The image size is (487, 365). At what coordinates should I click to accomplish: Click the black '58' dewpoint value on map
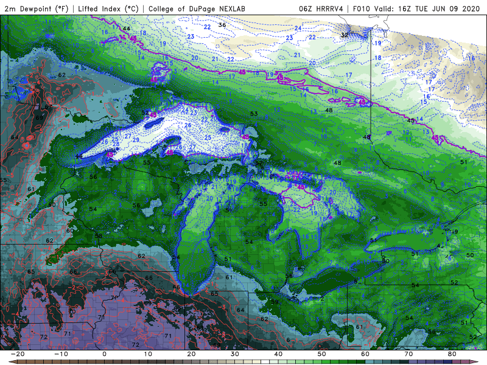99,236
